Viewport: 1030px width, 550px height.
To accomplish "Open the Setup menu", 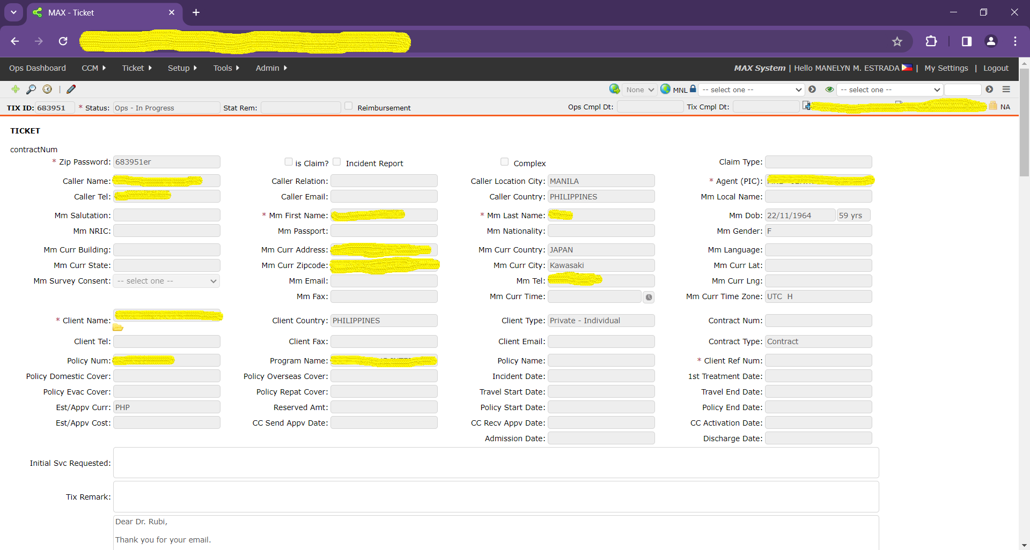I will pyautogui.click(x=182, y=68).
